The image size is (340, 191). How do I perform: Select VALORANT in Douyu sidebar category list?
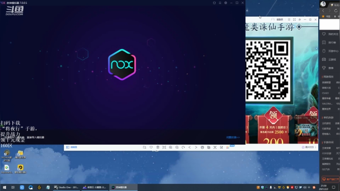point(327,104)
